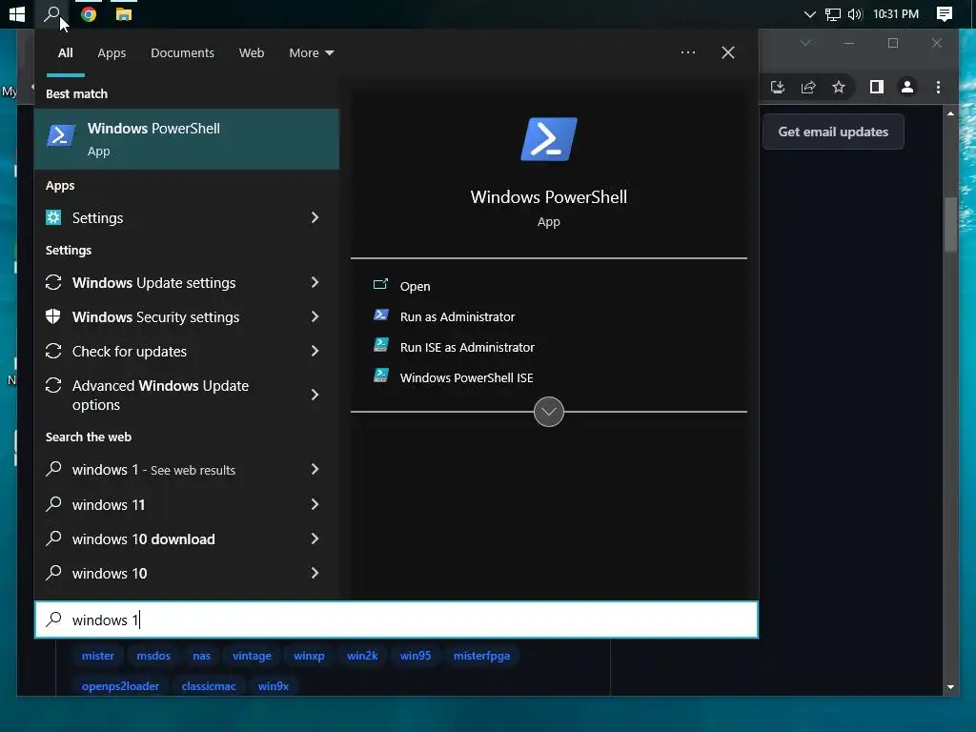Click the Windows Security shield icon

coord(53,316)
